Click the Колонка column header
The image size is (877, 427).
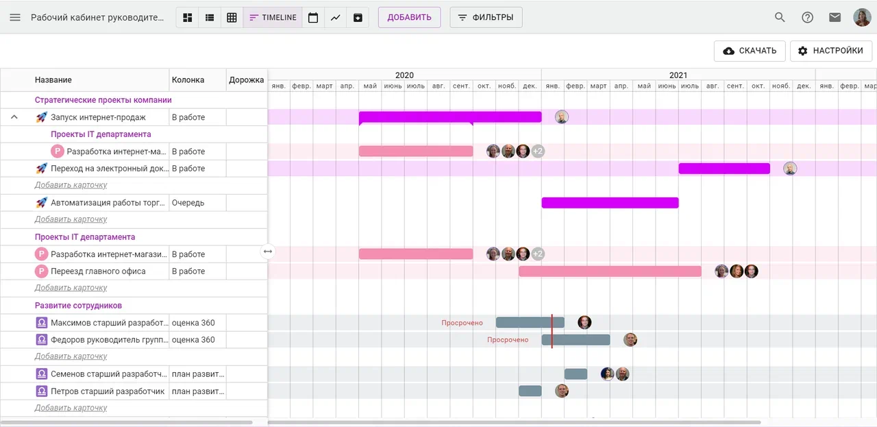point(188,80)
